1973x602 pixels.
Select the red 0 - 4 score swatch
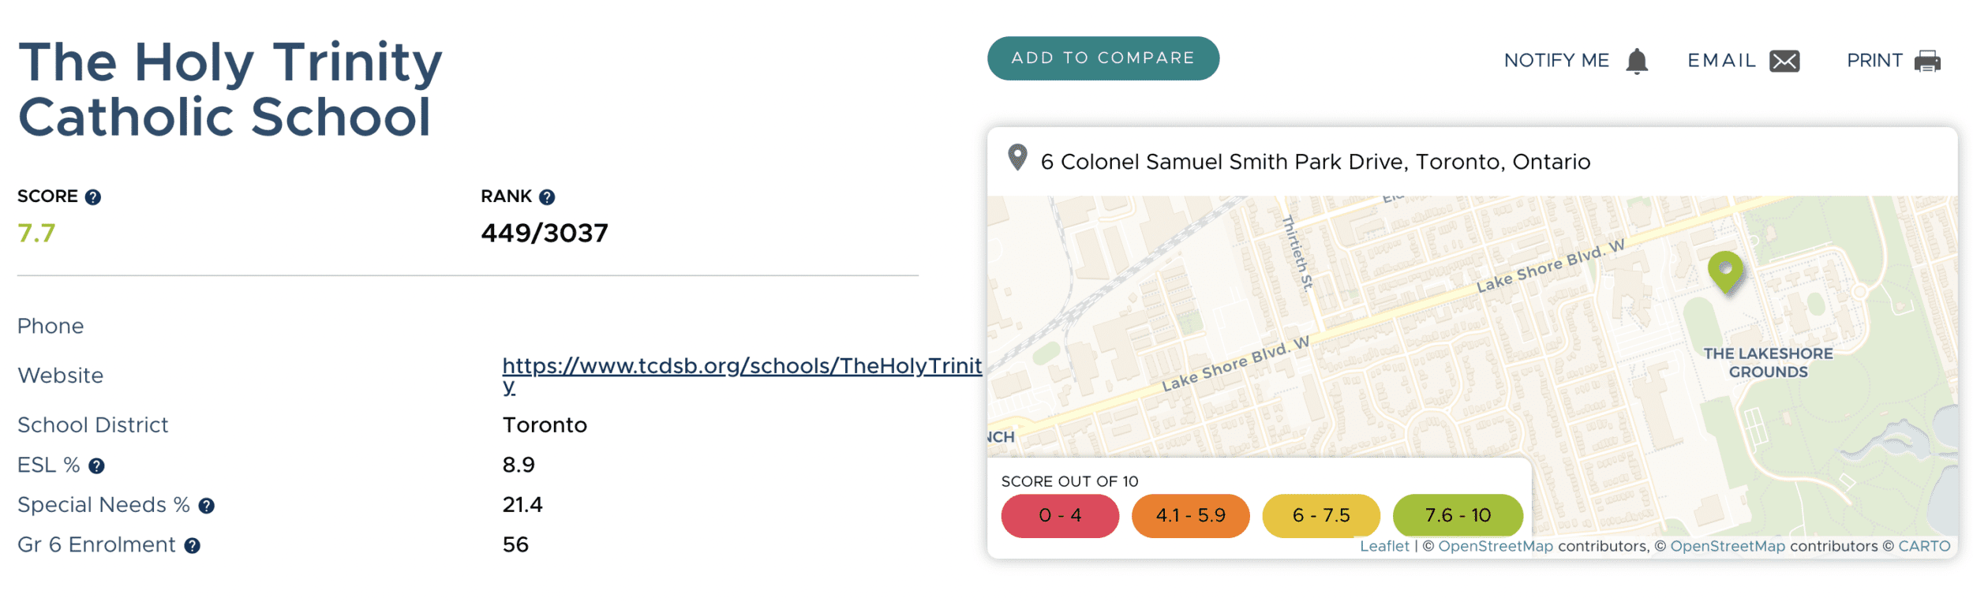[x=1060, y=516]
